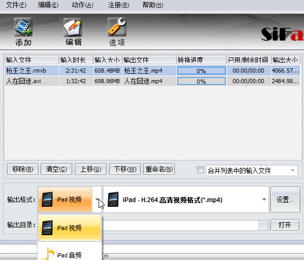
Task: Click the 698.96MB input size cell
Action: [108, 81]
